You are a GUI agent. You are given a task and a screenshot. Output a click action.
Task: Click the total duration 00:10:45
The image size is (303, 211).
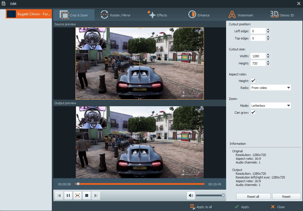(x=215, y=184)
